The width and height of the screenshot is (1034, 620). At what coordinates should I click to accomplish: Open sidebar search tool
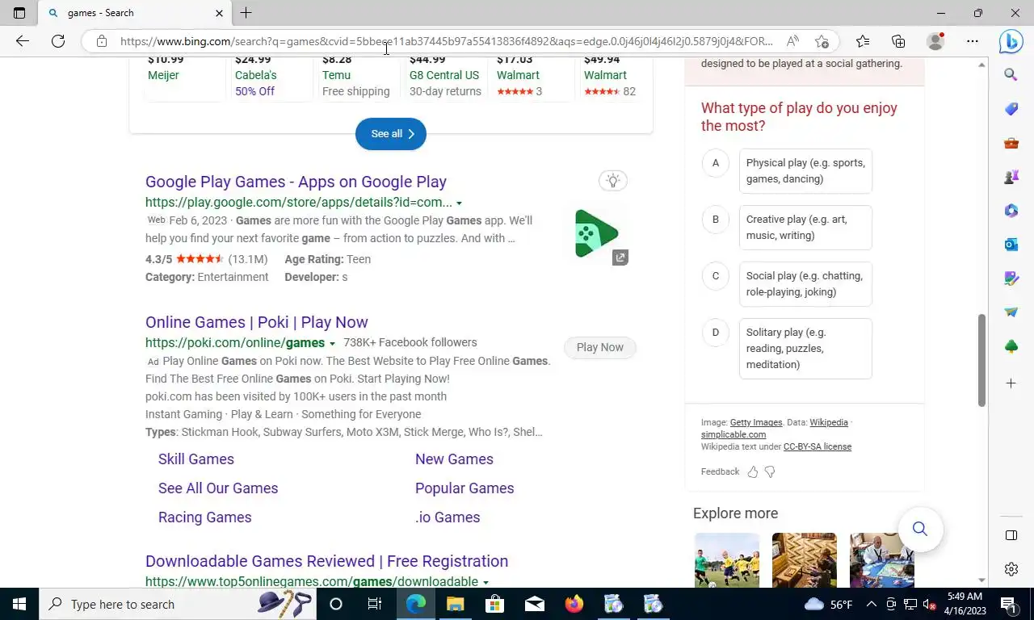pyautogui.click(x=1011, y=75)
